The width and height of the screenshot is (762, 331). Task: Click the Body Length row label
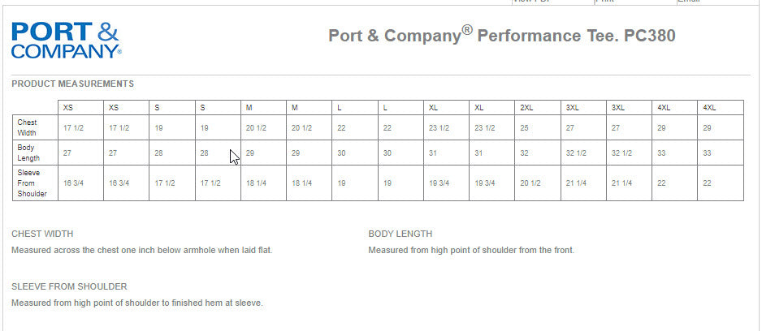click(x=28, y=153)
